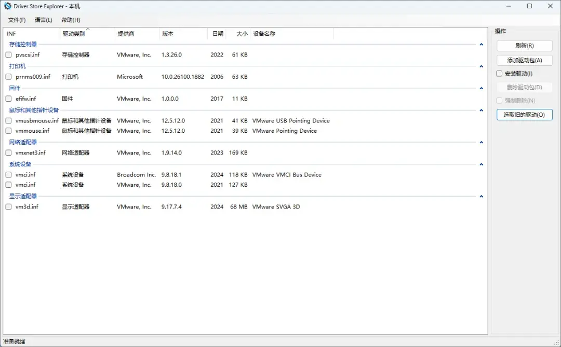Check vmci.inf version 9.8.18.0
Image resolution: width=561 pixels, height=347 pixels.
9,185
